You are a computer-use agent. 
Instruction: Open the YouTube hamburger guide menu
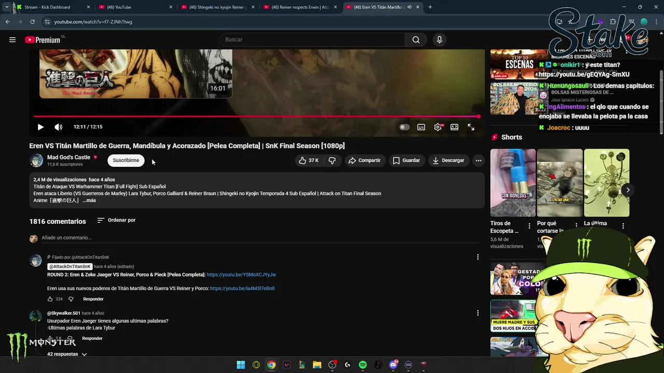tap(12, 40)
